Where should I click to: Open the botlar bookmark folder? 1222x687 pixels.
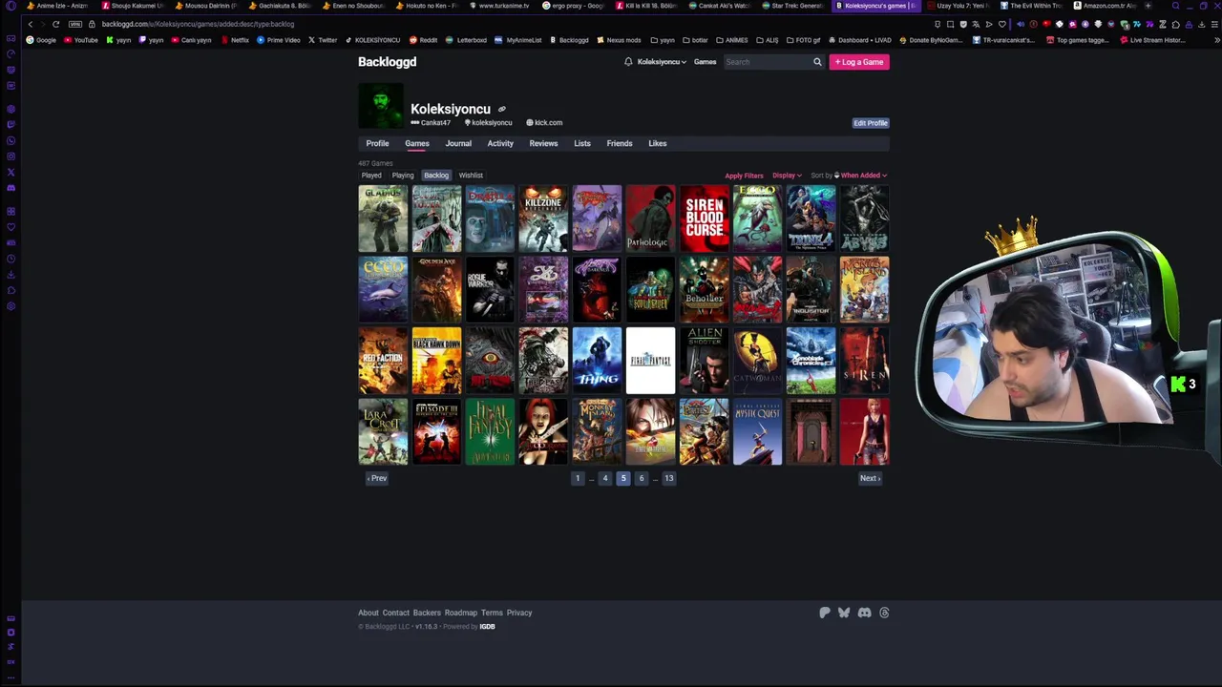coord(696,40)
